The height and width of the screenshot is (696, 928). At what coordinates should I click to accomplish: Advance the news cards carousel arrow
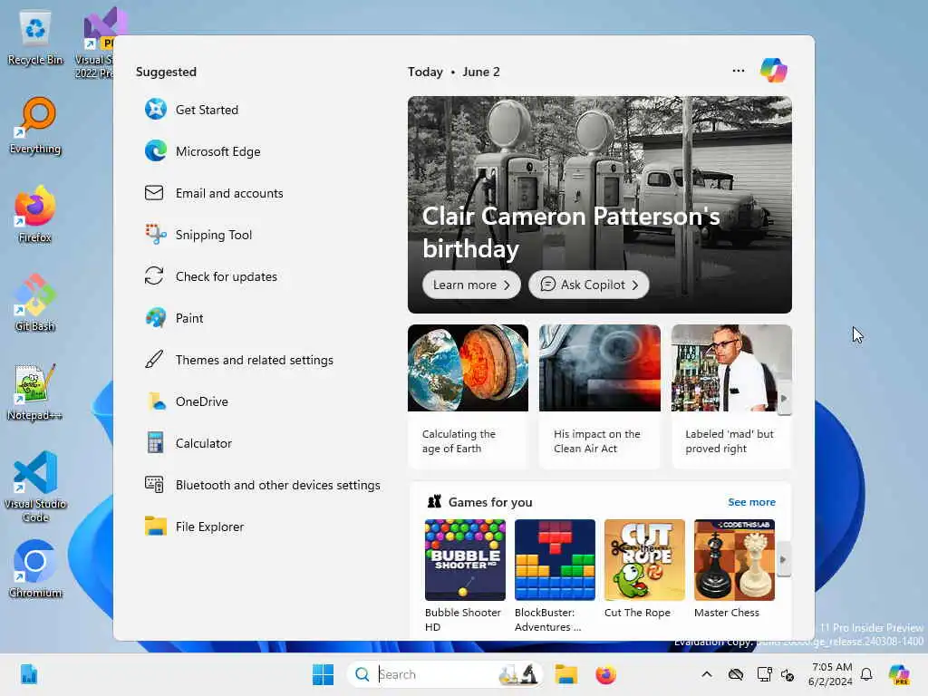click(x=784, y=399)
